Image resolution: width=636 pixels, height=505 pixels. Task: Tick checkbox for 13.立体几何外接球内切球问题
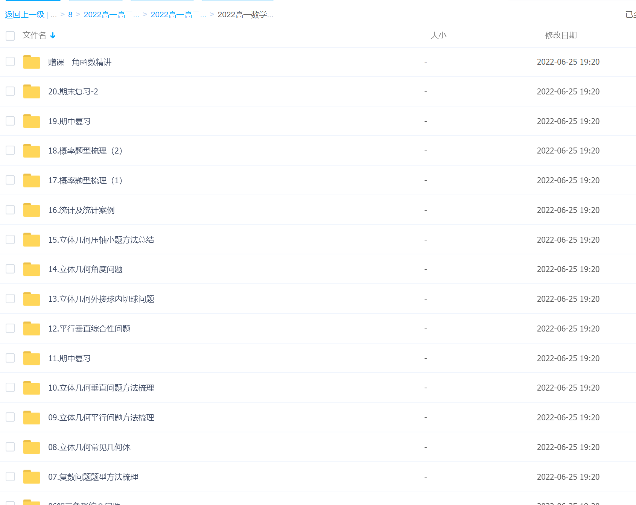[10, 298]
